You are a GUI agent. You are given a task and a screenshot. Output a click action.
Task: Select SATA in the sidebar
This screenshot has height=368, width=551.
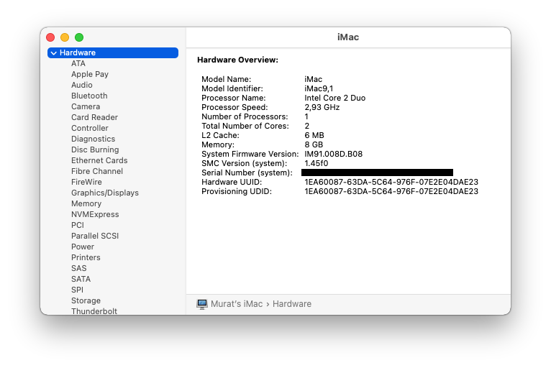click(x=81, y=279)
